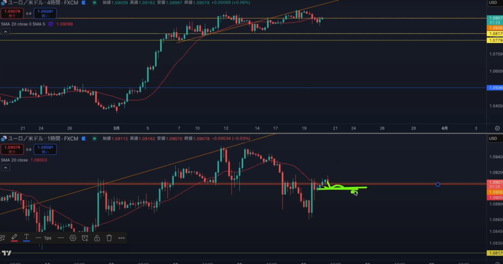This screenshot has height=264, width=503.
Task: Open EUR/USD 1-hour symbol title
Action: 43,139
